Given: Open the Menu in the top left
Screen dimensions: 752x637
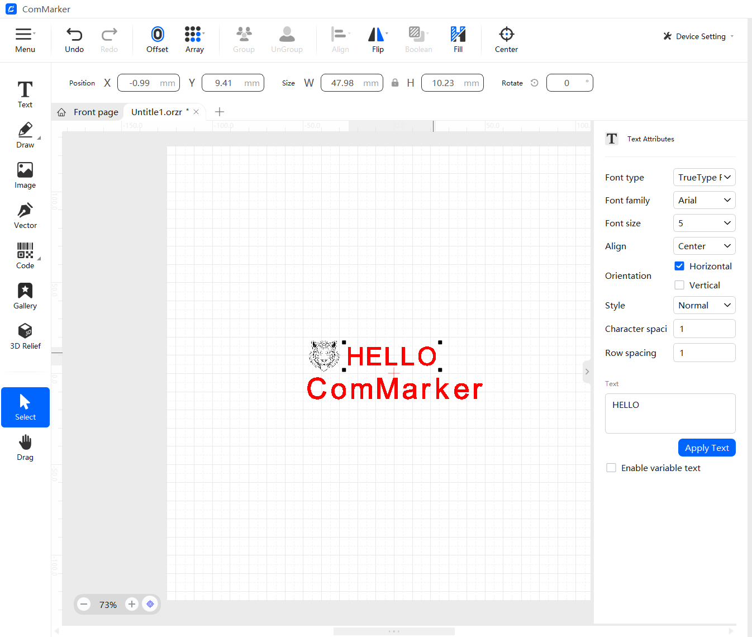Looking at the screenshot, I should tap(25, 38).
